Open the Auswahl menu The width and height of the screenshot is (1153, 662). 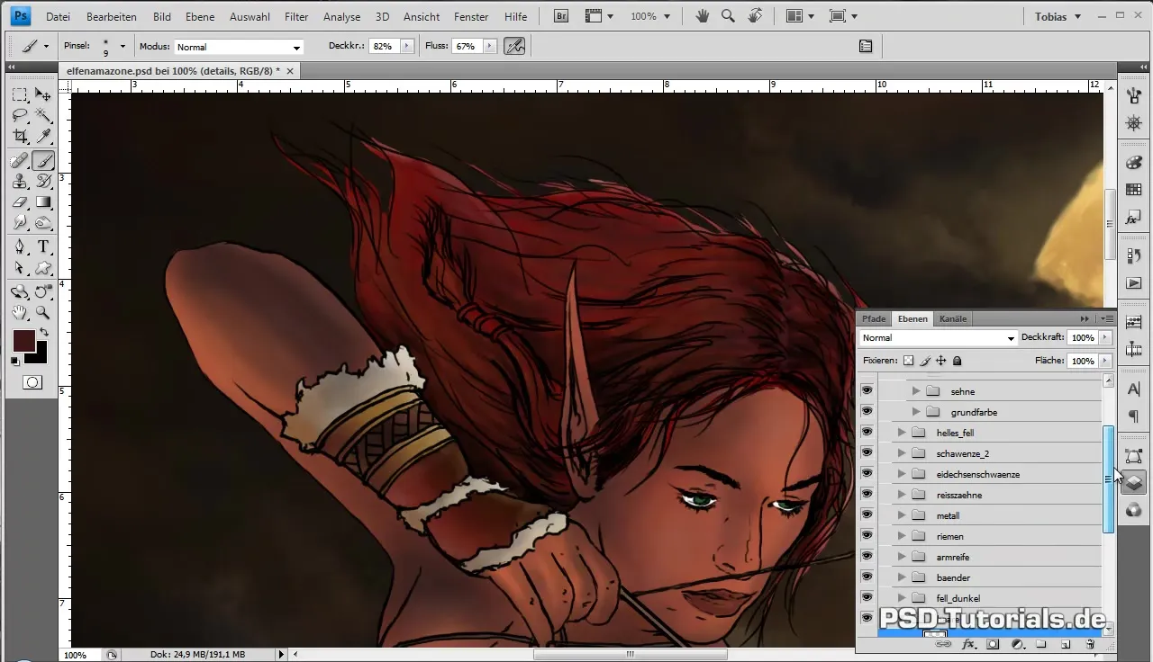250,16
